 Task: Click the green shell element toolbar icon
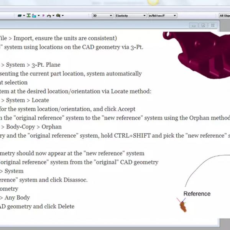click(20, 16)
